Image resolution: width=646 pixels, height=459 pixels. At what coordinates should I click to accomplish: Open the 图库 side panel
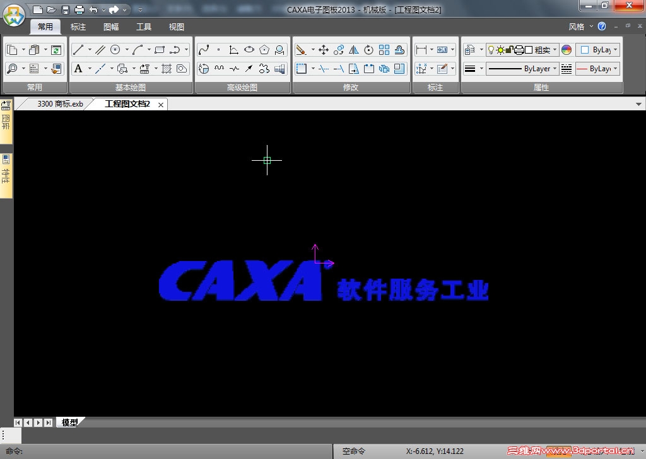pos(6,120)
